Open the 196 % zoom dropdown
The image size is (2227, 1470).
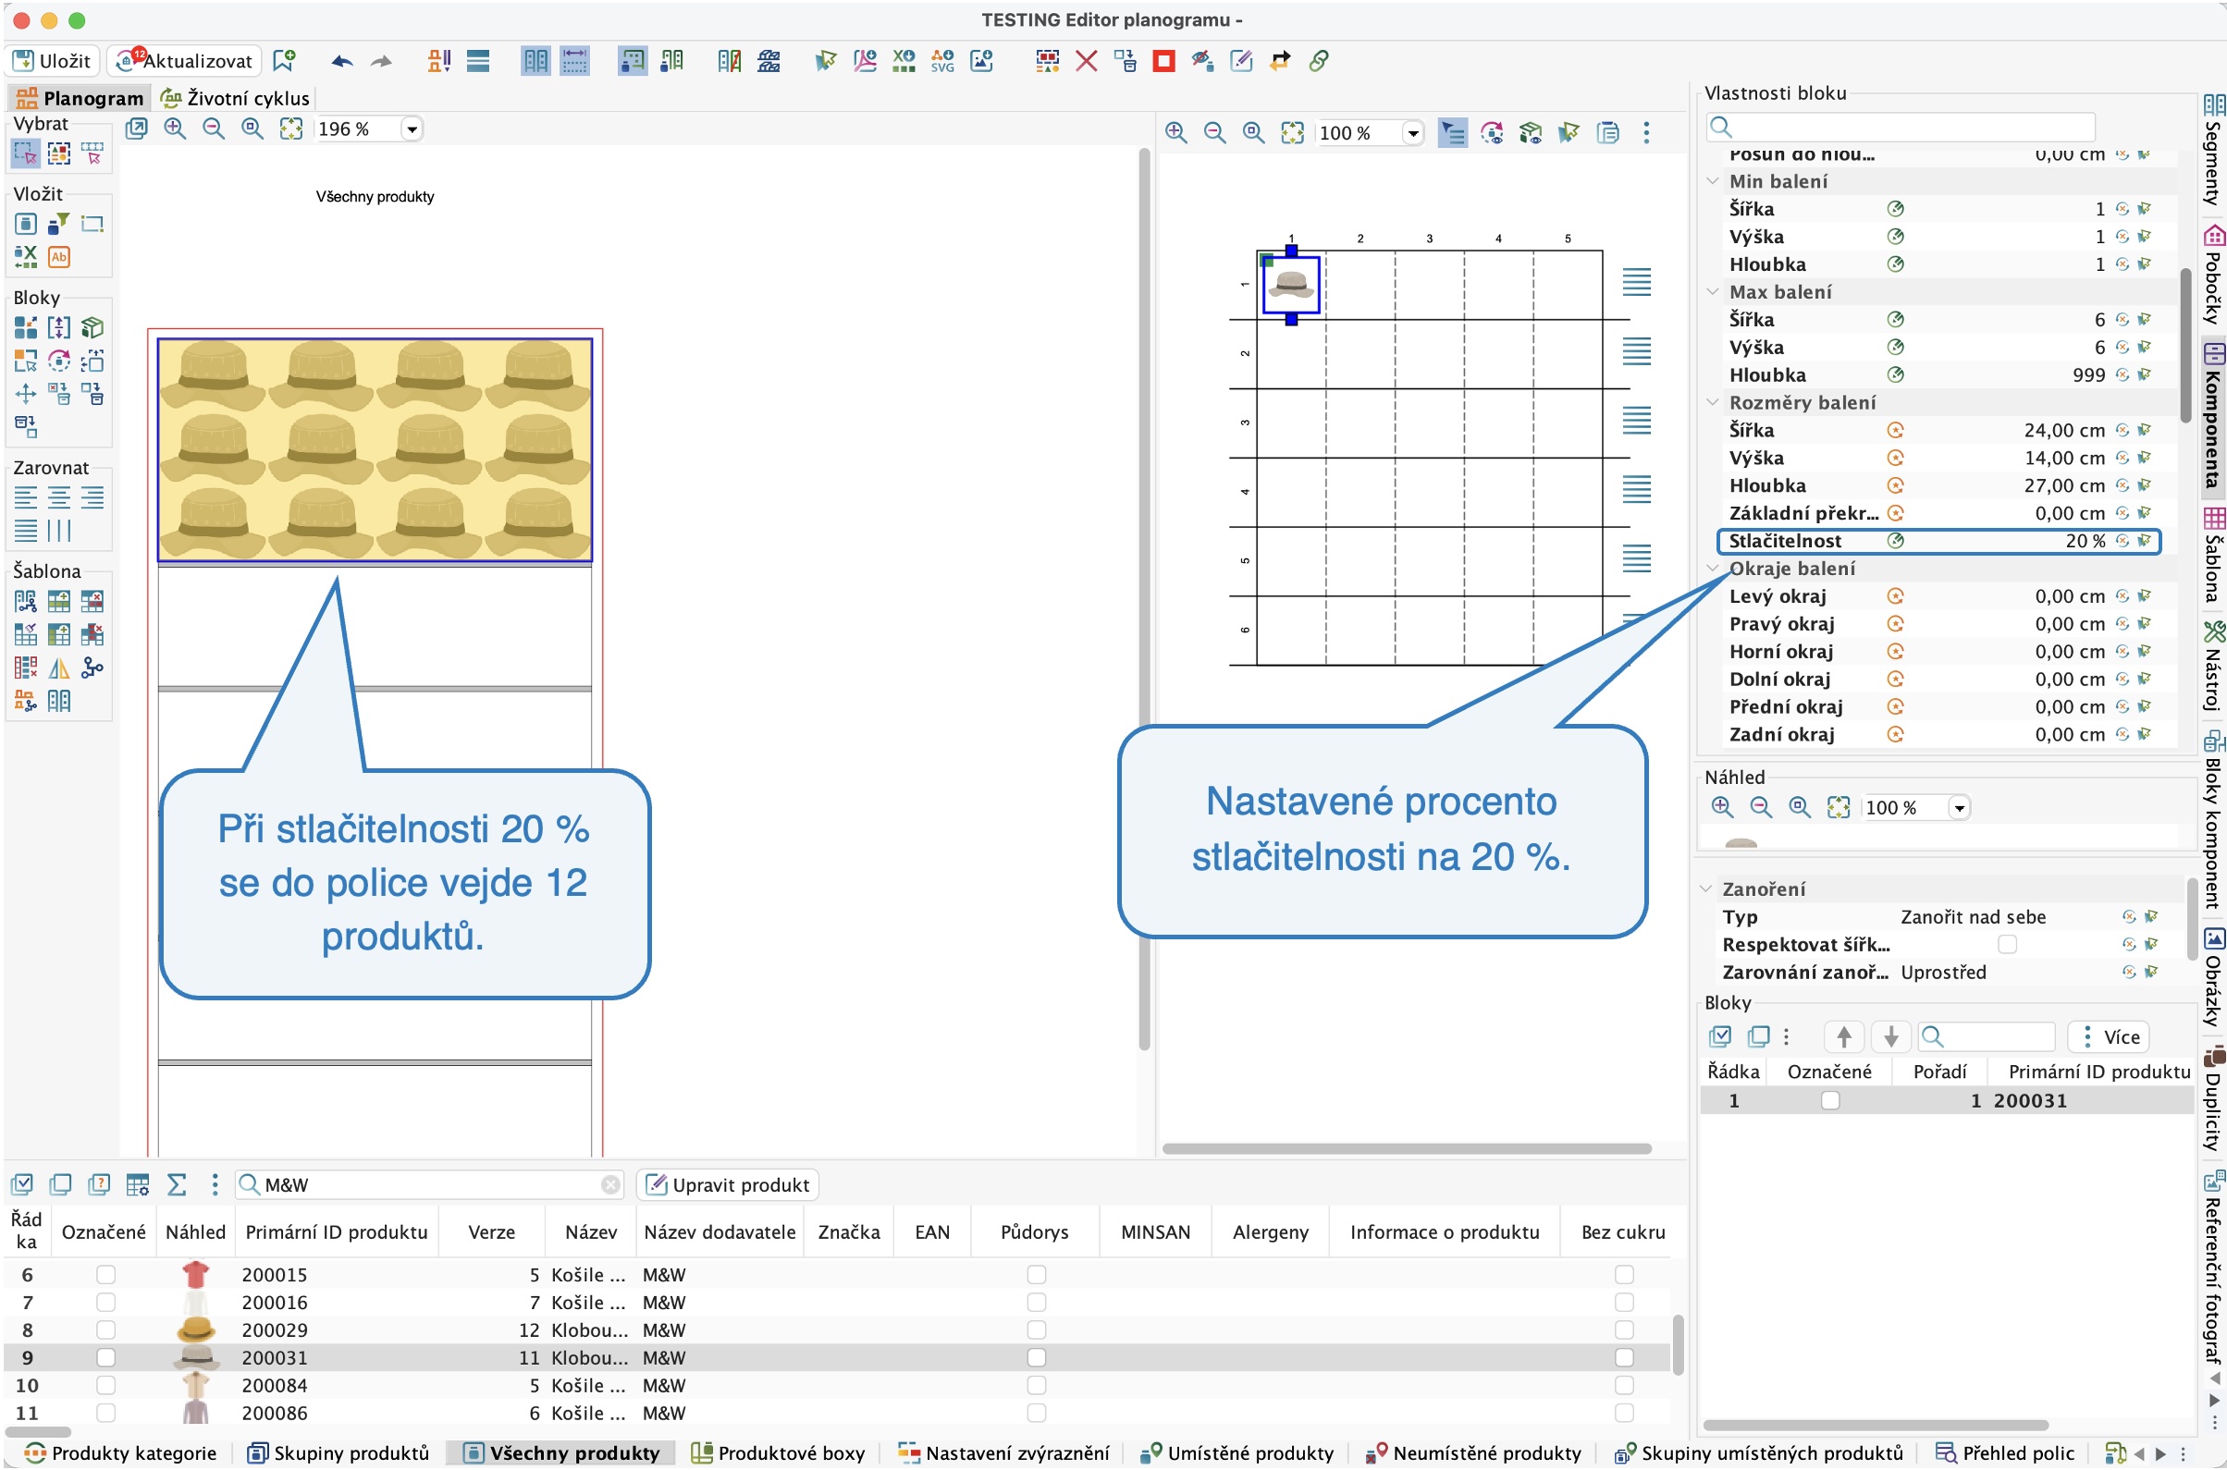412,129
